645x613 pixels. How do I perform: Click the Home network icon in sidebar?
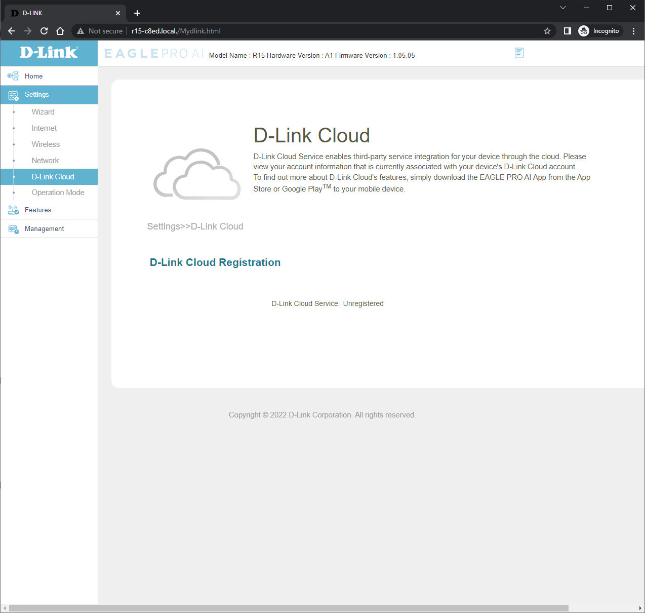pyautogui.click(x=13, y=76)
